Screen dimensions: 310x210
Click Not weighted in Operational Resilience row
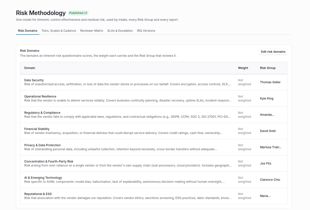pos(244,98)
